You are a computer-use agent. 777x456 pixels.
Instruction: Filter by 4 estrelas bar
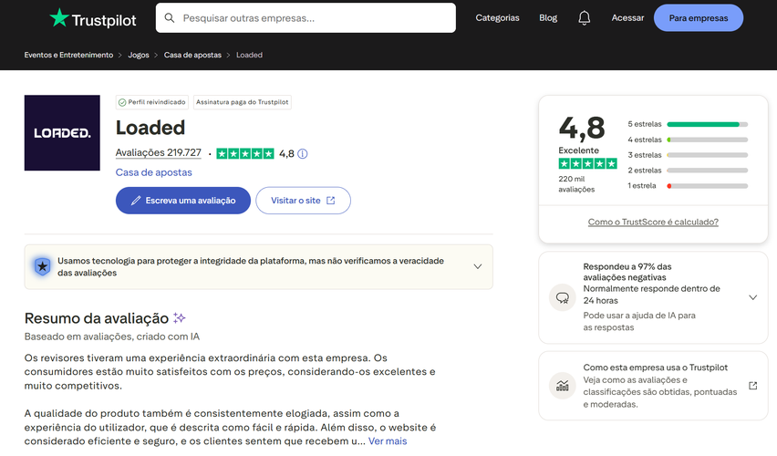688,140
